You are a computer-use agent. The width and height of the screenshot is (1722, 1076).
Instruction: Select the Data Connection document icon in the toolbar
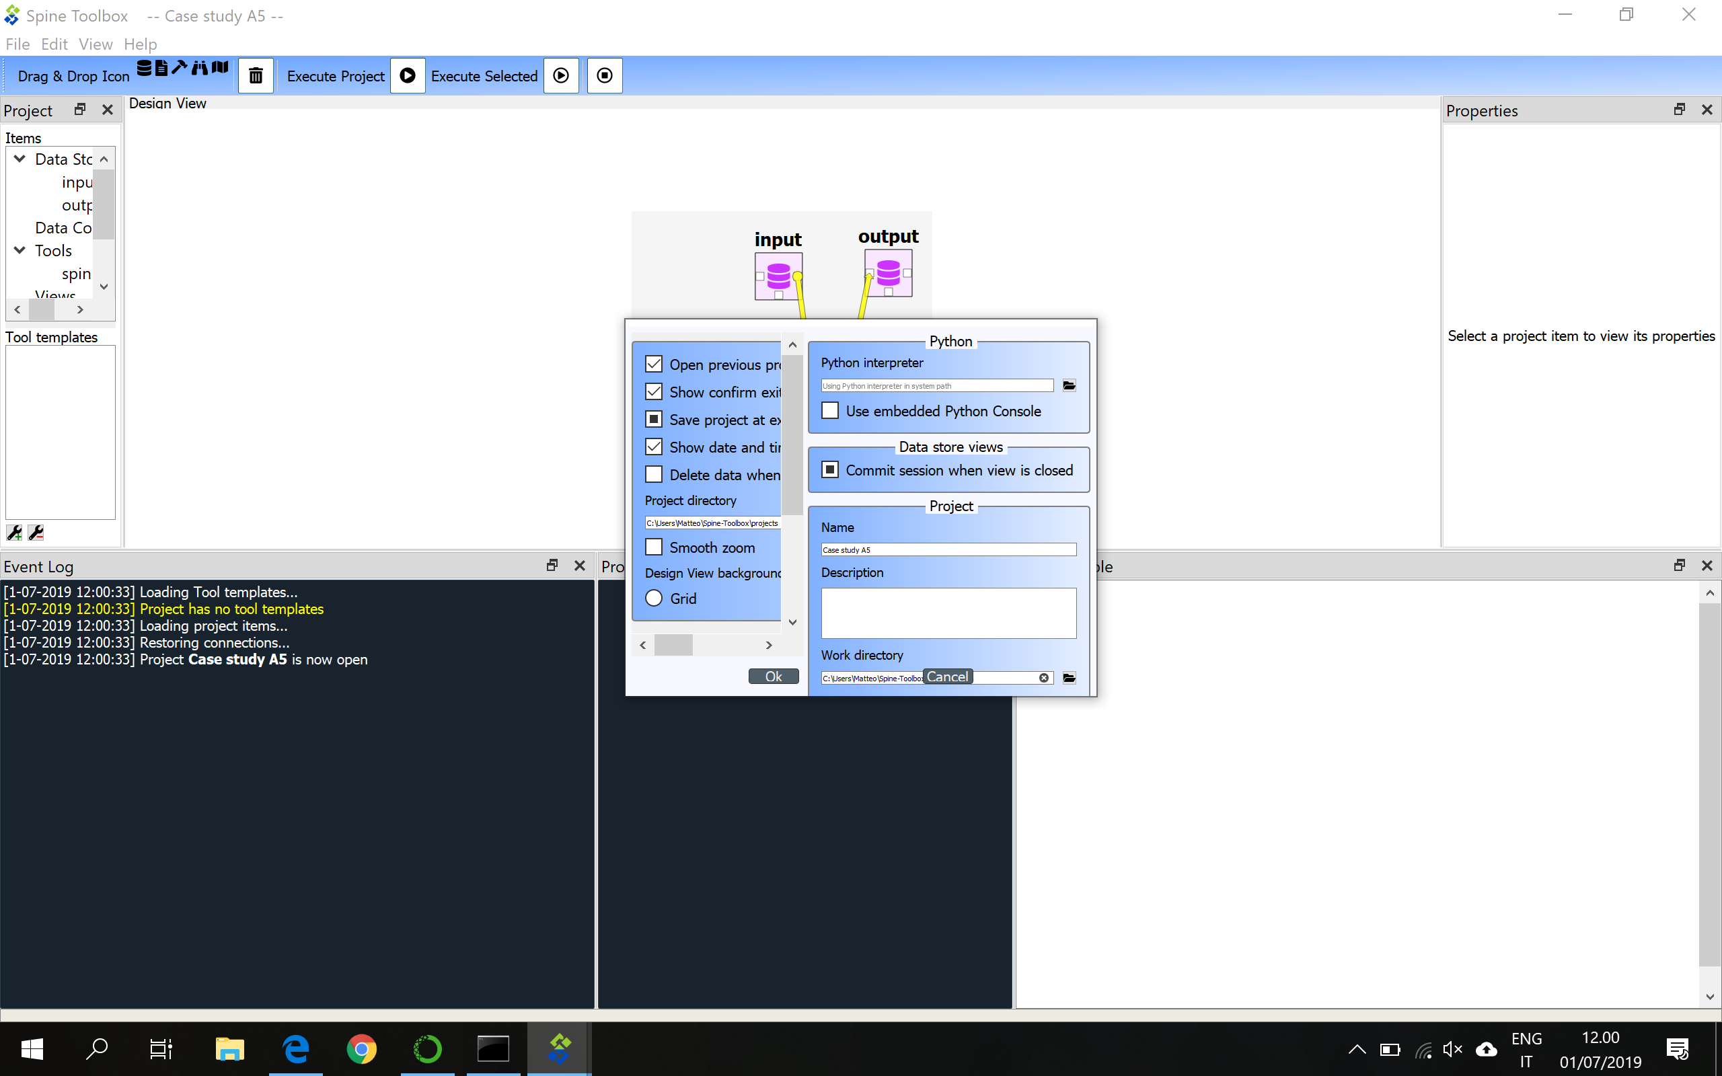click(161, 69)
